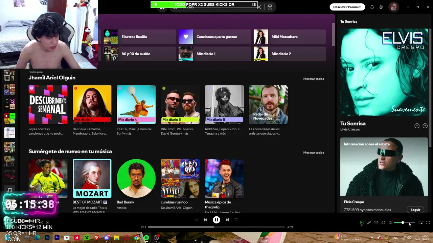433x243 pixels.
Task: Open notifications bell
Action: pos(372,7)
